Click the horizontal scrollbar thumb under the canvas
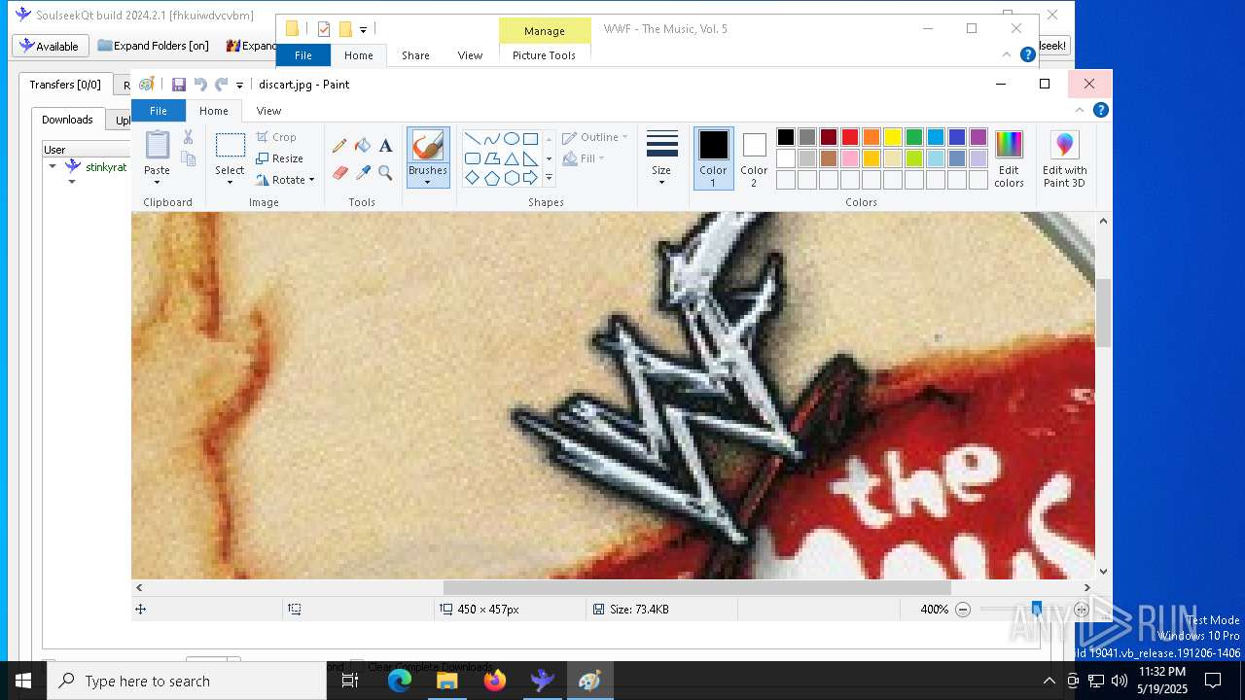 coord(697,587)
